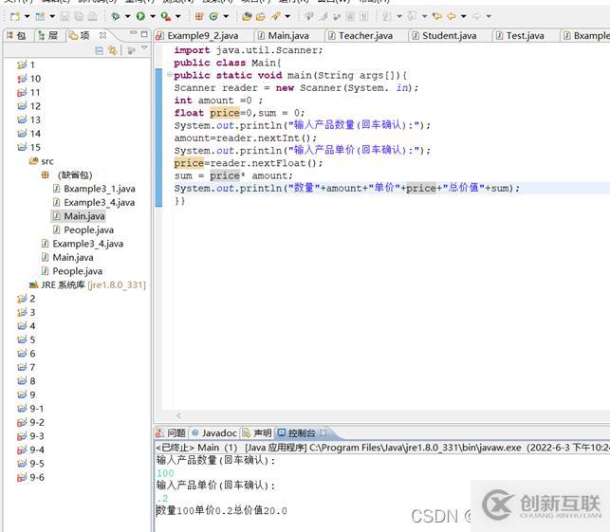This screenshot has width=610, height=532.
Task: Open the Student.java editor tab
Action: tap(444, 36)
